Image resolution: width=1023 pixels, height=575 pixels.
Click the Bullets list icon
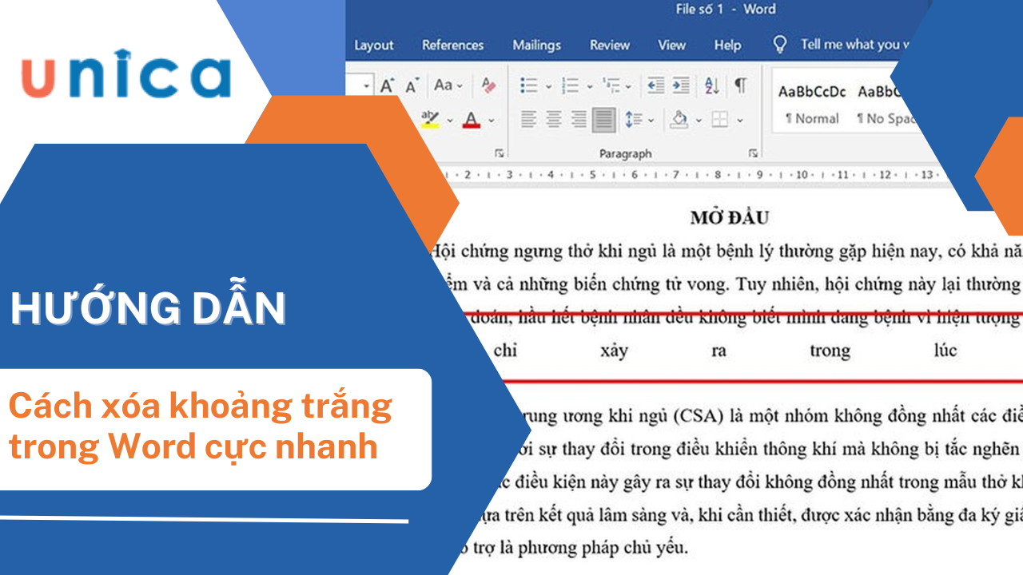[x=528, y=85]
